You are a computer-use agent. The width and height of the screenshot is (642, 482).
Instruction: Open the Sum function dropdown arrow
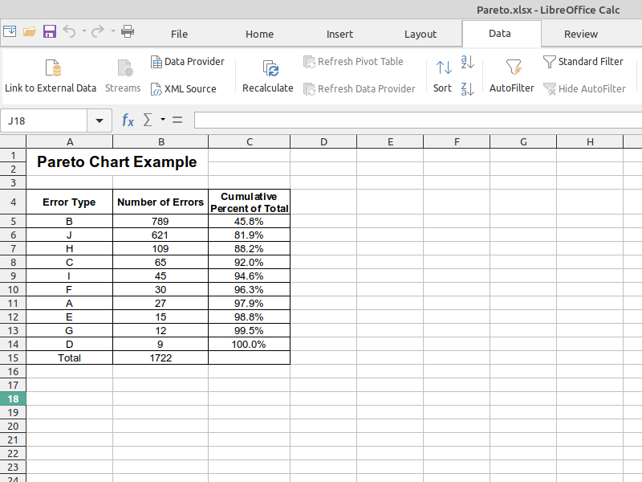(x=163, y=120)
